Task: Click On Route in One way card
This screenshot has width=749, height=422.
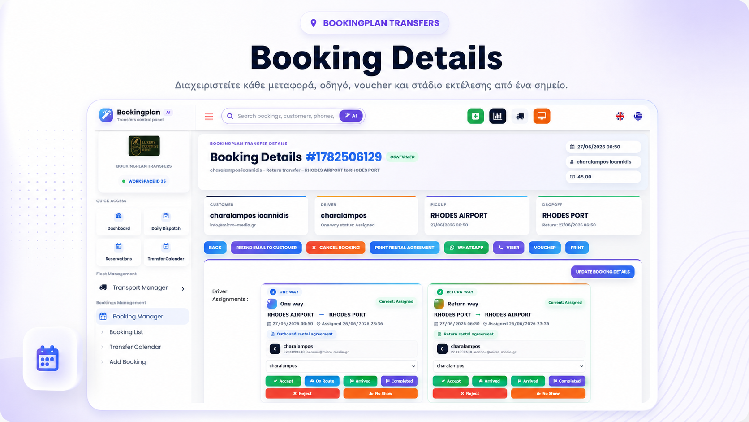Action: (x=322, y=381)
